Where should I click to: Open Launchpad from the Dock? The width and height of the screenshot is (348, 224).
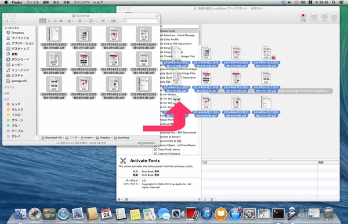coord(35,214)
